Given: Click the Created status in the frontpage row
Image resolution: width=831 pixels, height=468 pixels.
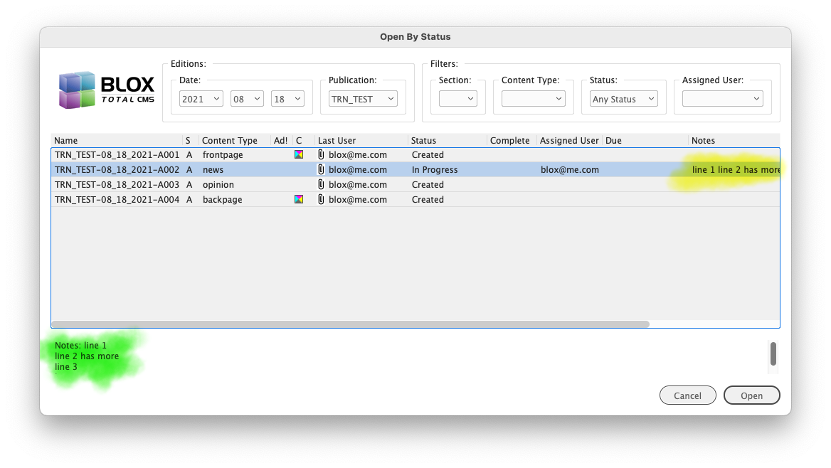Looking at the screenshot, I should click(x=428, y=155).
